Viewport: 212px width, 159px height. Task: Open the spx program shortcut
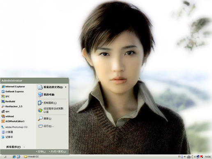point(5,111)
